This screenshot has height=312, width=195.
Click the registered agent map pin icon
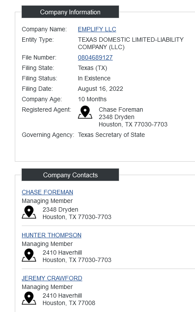[85, 112]
